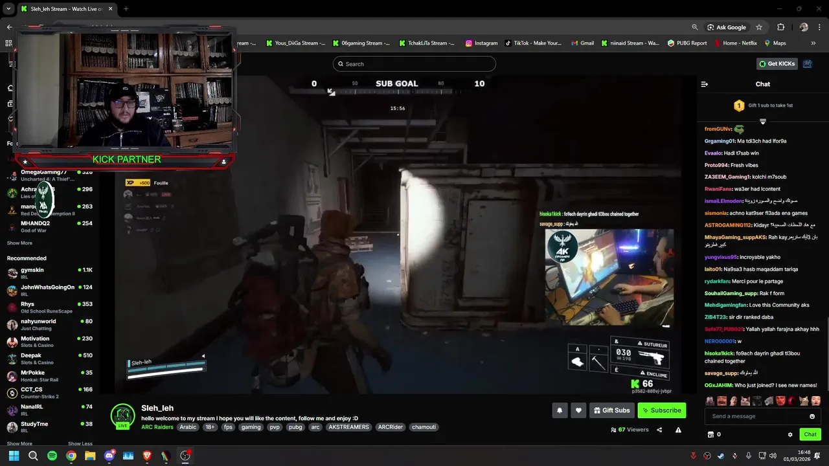
Task: Click the microphone icon in the system tray
Action: pyautogui.click(x=749, y=456)
